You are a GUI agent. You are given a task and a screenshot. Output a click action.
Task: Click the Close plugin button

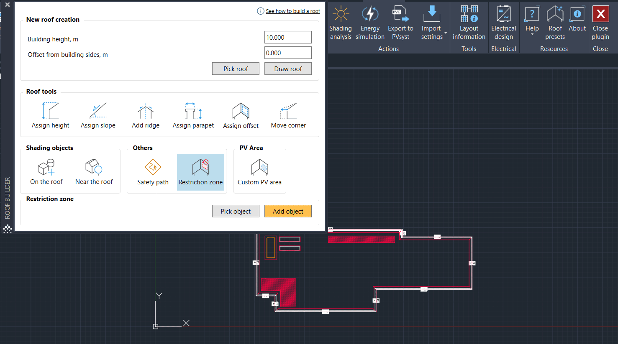pyautogui.click(x=600, y=23)
